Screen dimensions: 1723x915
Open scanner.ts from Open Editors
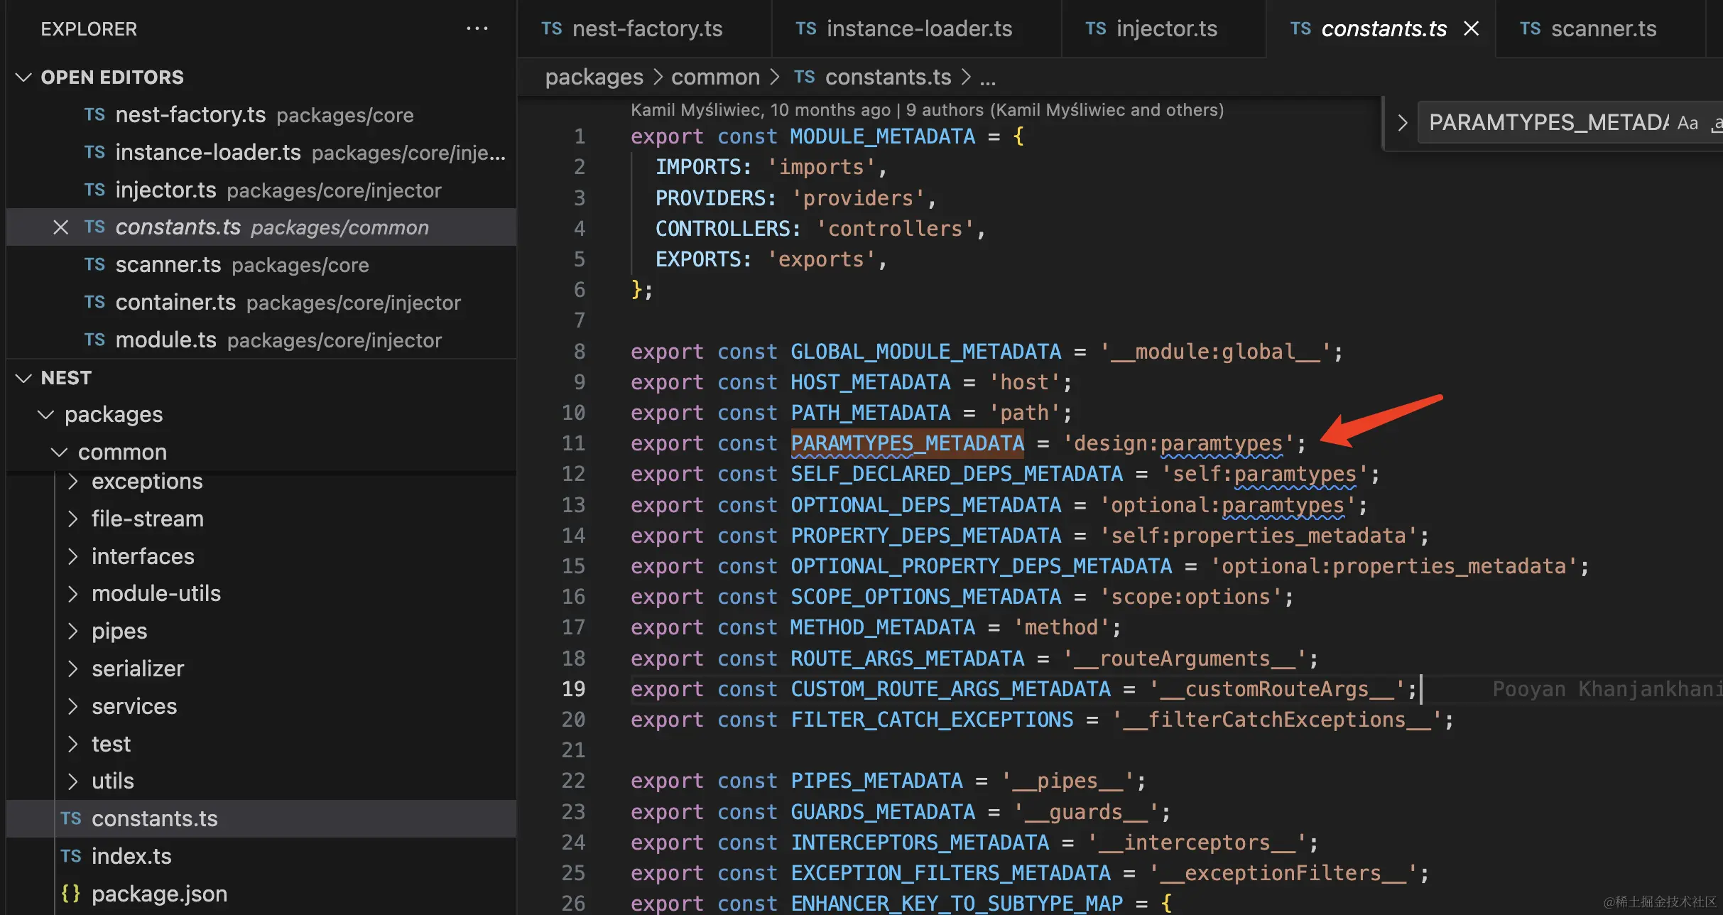(261, 265)
